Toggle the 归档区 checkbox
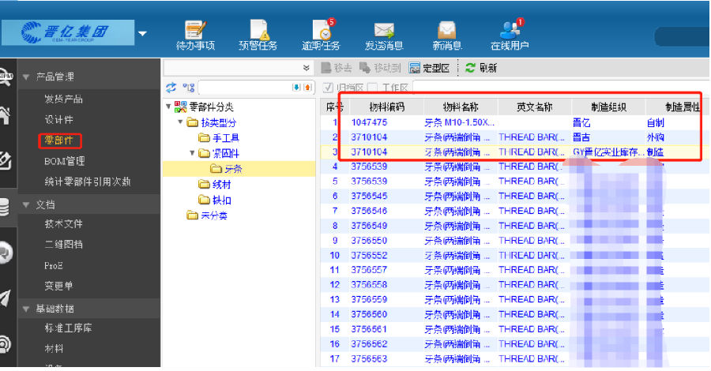 click(x=329, y=88)
